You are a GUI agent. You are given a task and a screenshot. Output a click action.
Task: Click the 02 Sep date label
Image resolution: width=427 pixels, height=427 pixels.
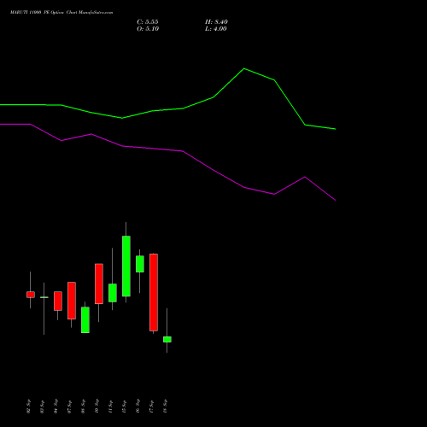(28, 407)
